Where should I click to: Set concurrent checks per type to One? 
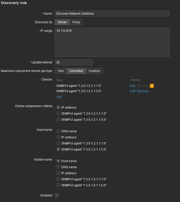(61, 71)
